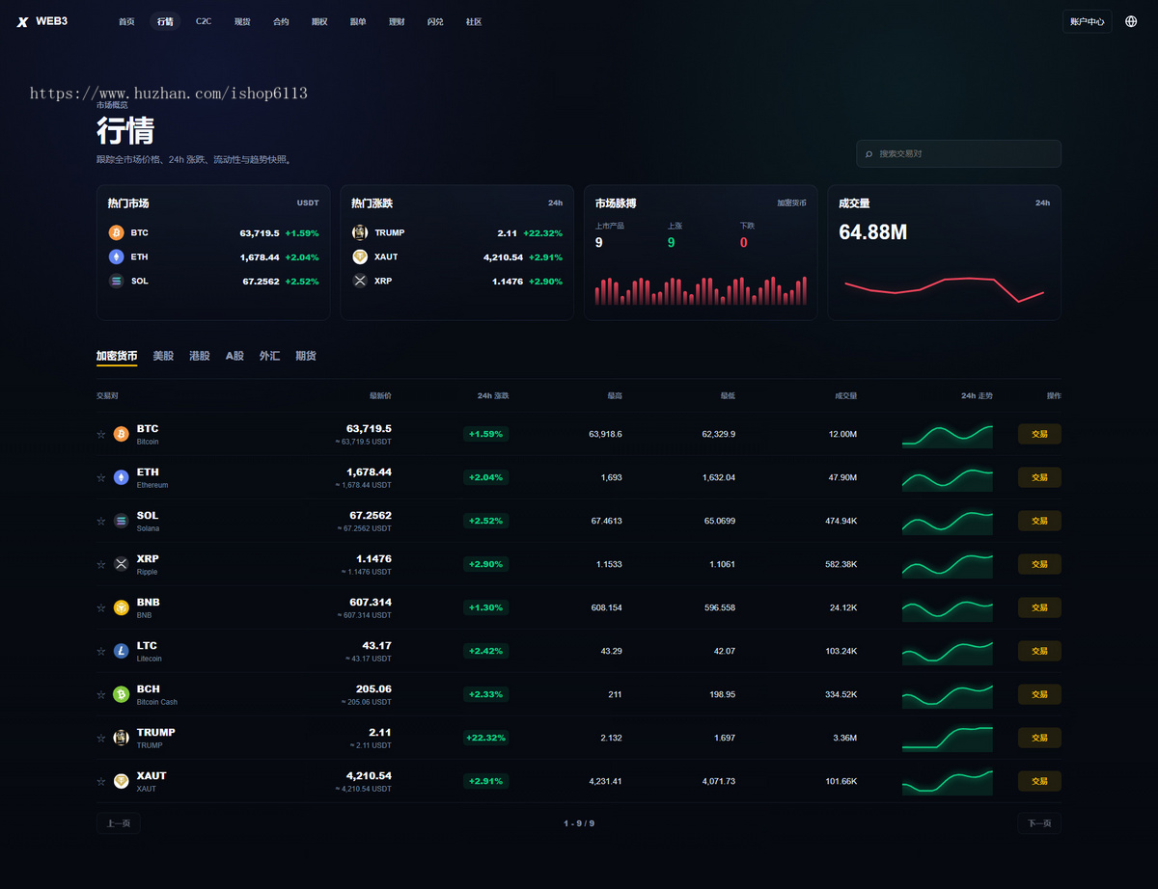Switch to the A股 tab
The width and height of the screenshot is (1158, 889).
(235, 356)
